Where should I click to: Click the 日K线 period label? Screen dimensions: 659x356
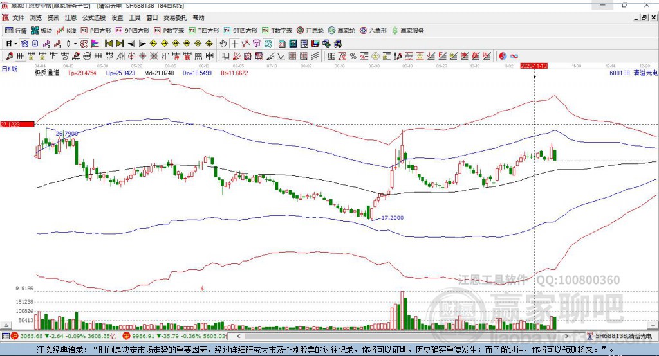(10, 69)
